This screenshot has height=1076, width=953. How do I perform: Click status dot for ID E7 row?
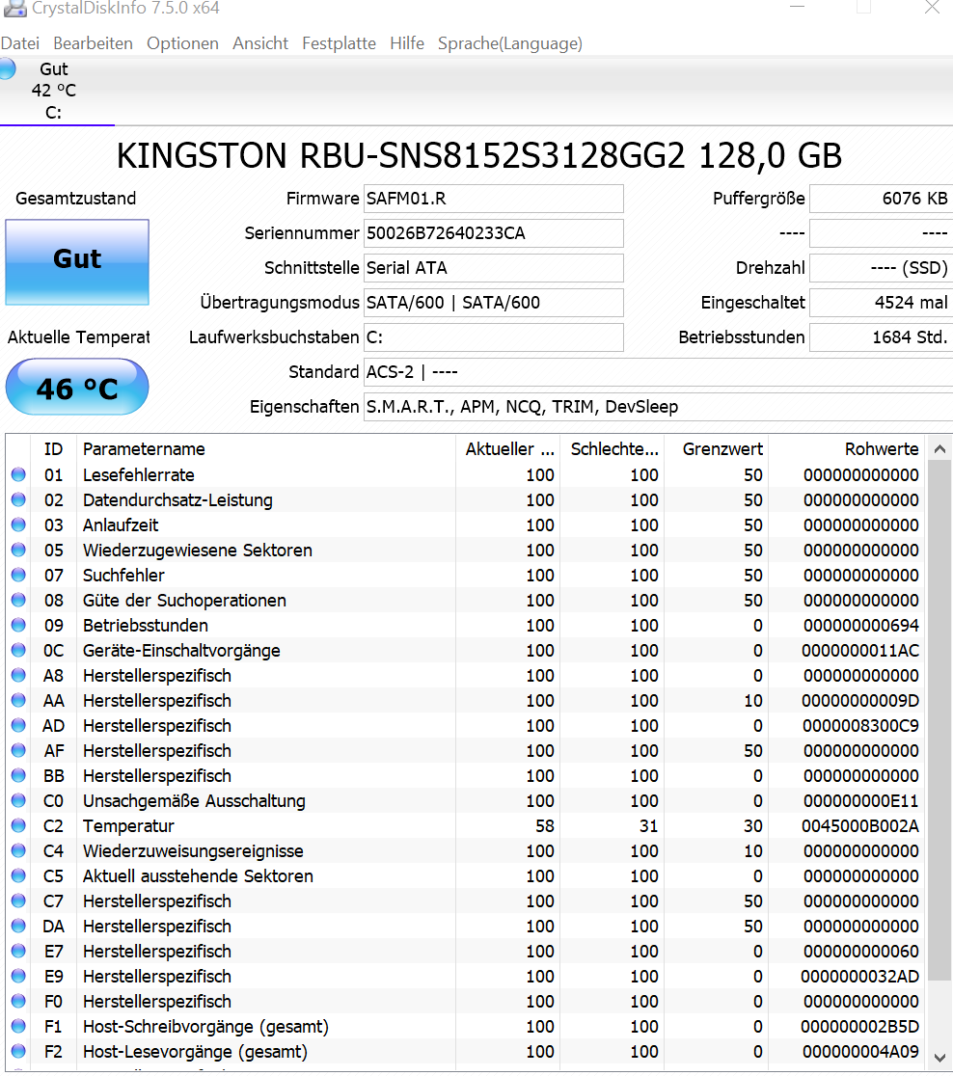18,951
